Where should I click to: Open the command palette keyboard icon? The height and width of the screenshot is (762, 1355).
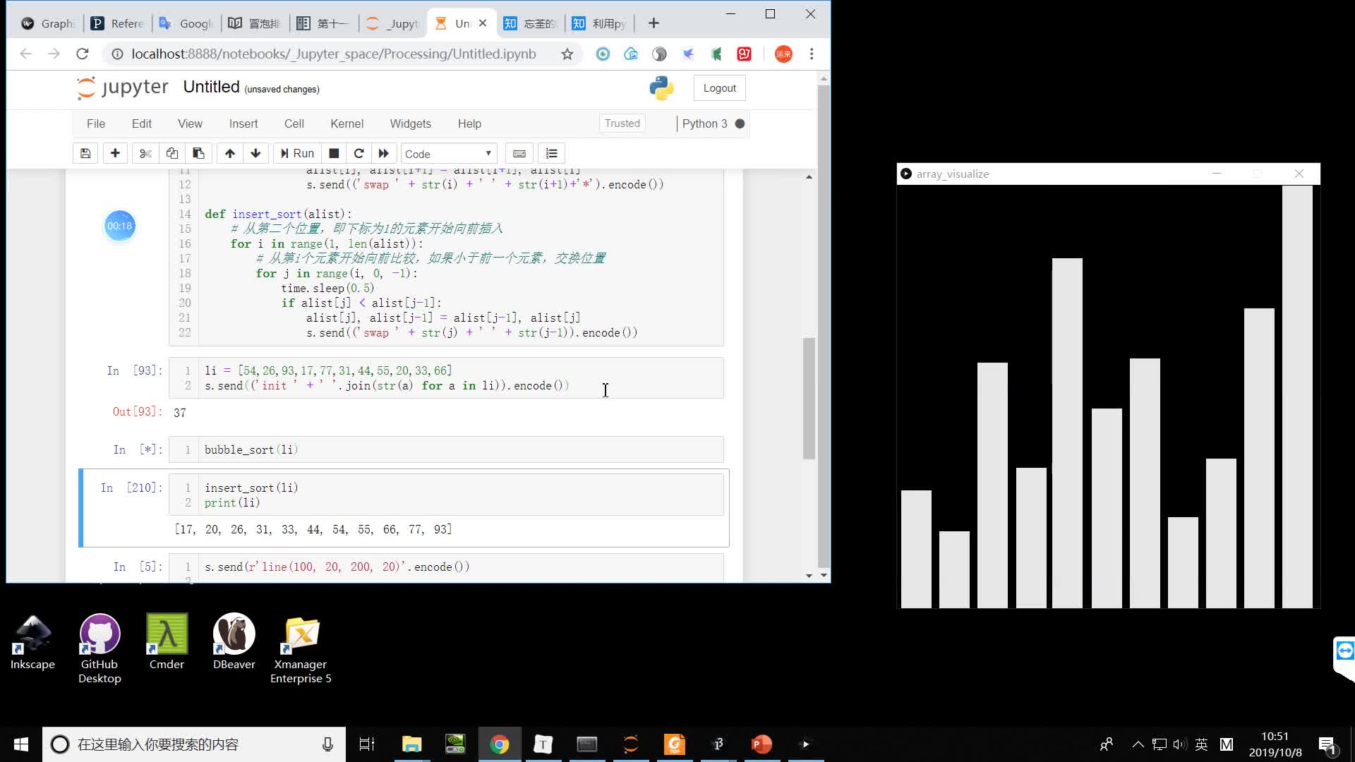[519, 154]
